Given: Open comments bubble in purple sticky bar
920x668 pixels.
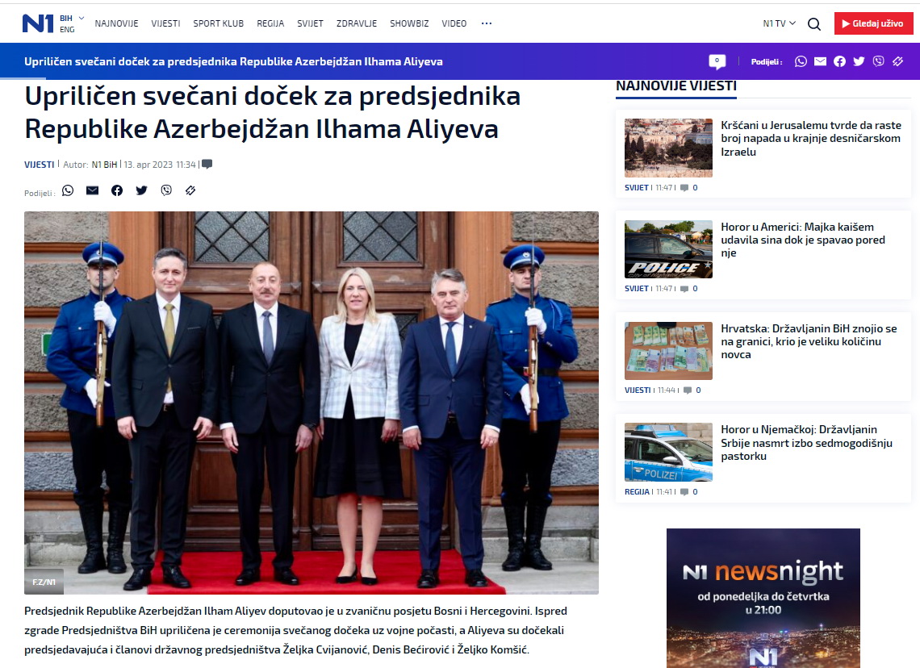Looking at the screenshot, I should (717, 61).
